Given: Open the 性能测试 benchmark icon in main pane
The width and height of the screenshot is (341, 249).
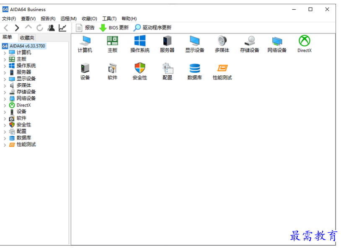Looking at the screenshot, I should (222, 72).
